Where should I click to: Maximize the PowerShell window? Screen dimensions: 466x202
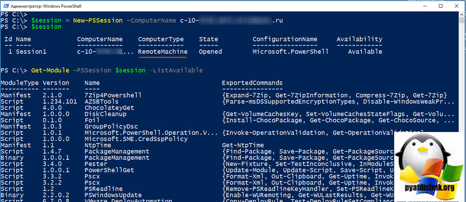click(x=441, y=6)
